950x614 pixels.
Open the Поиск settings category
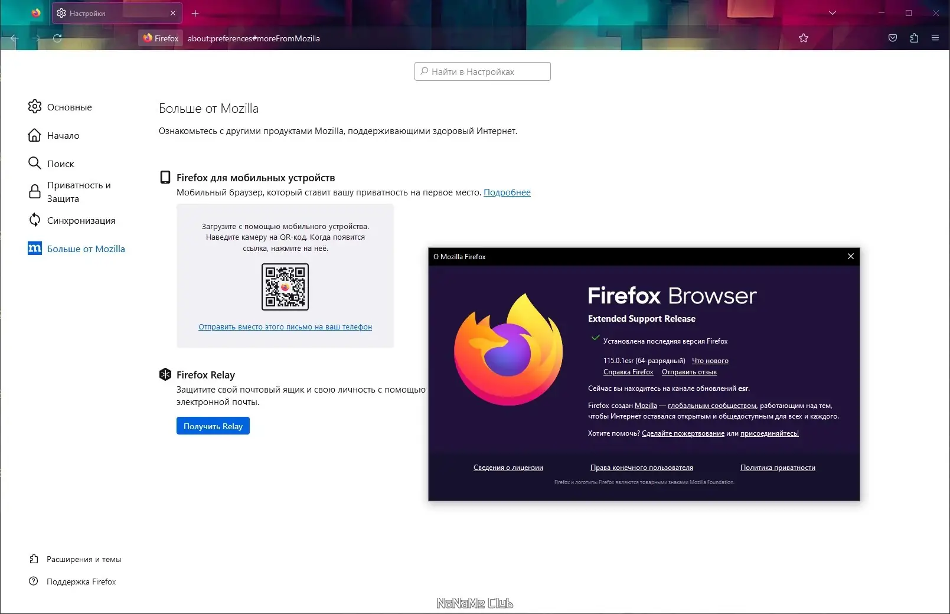pyautogui.click(x=61, y=164)
